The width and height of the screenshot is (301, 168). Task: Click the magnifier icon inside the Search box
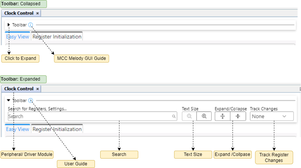point(174,117)
